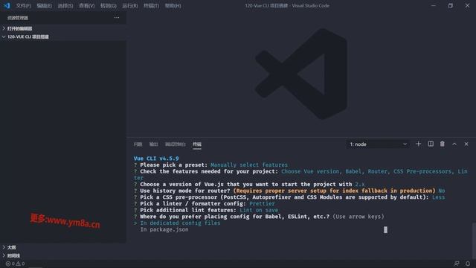Open the 文件(F) menu

pyautogui.click(x=23, y=6)
